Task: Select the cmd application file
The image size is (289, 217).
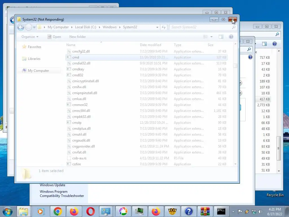Action: coord(146,57)
